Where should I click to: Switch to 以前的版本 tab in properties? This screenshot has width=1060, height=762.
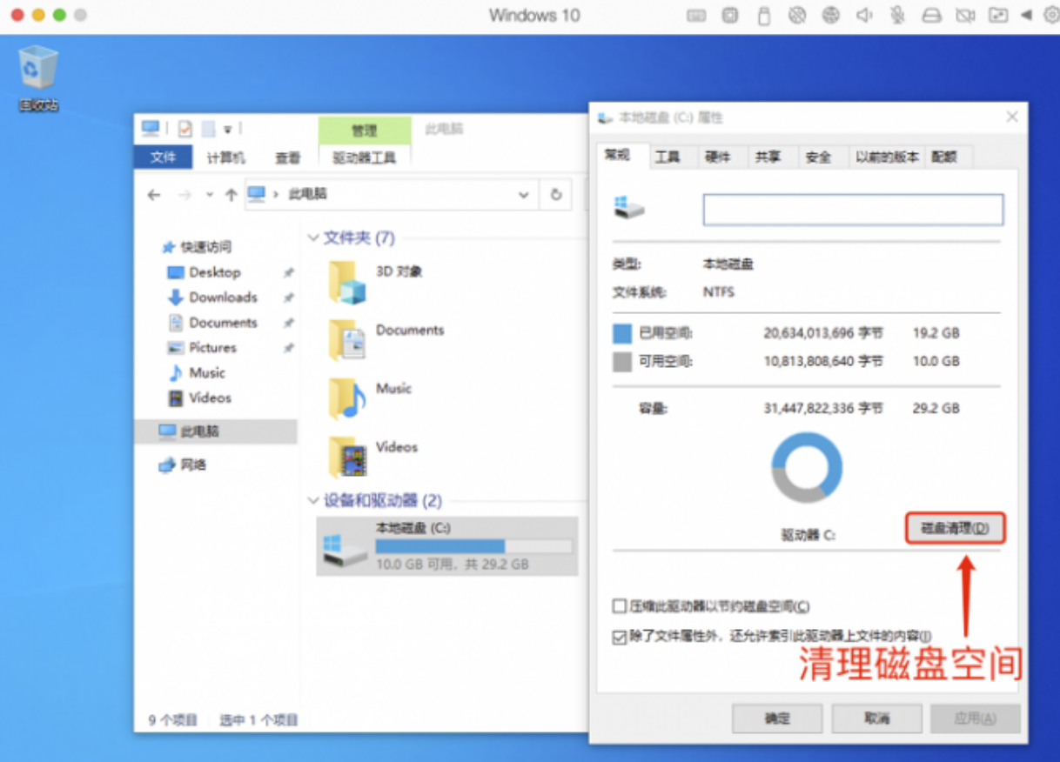[887, 157]
